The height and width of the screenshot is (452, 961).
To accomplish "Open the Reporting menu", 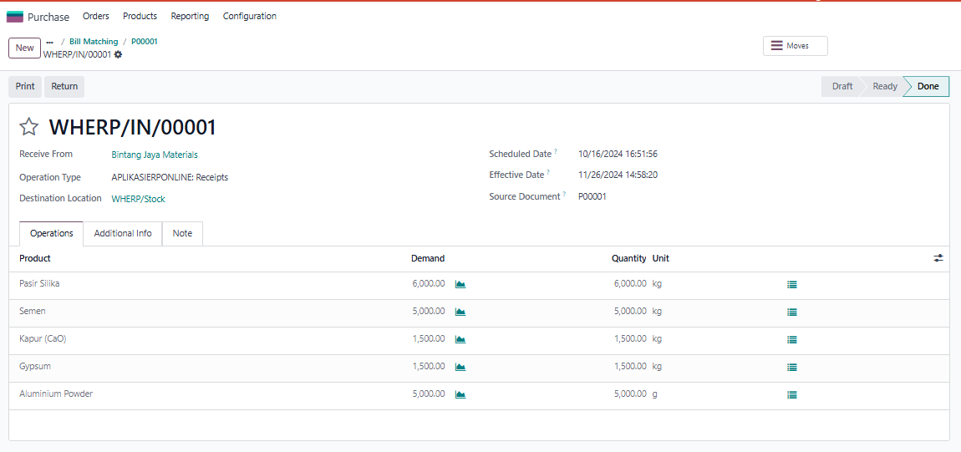I will [190, 16].
